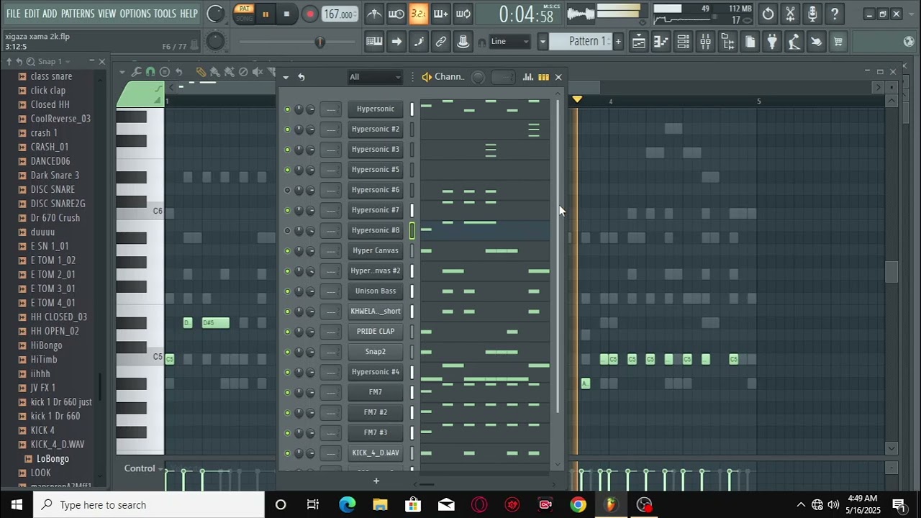Image resolution: width=921 pixels, height=518 pixels.
Task: Click the record button
Action: click(309, 14)
